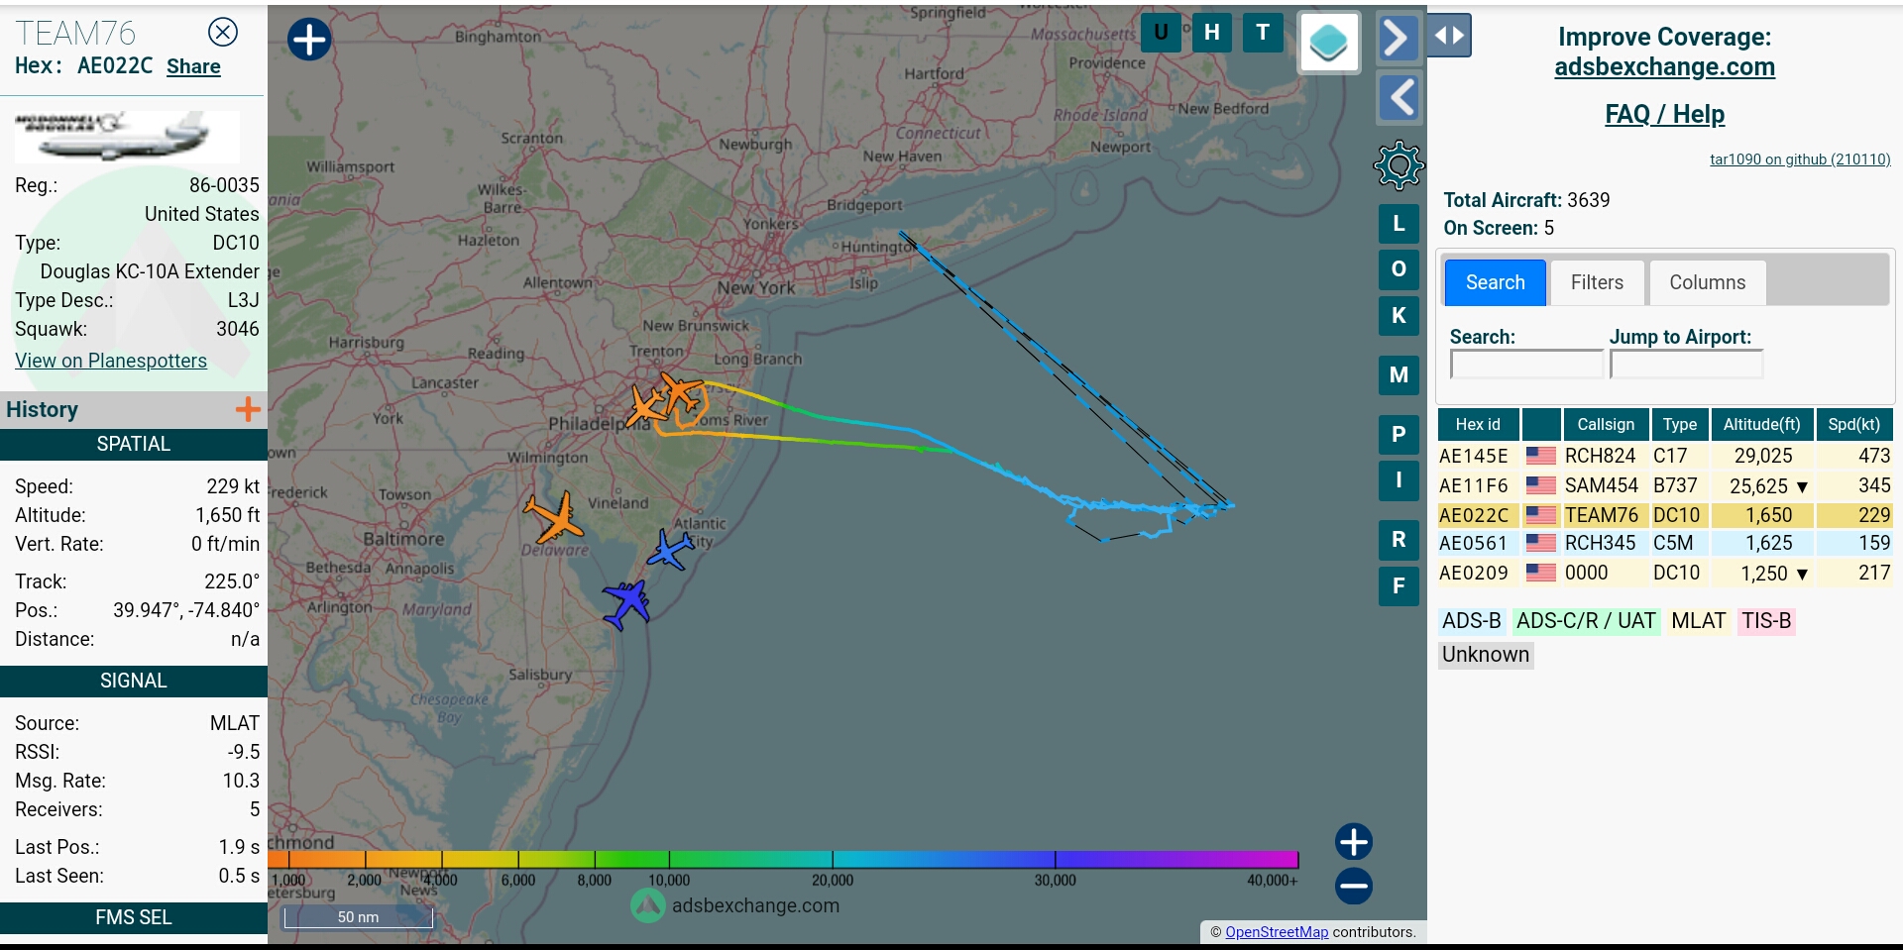Screen dimensions: 1903x950
Task: Select the SAM454 aircraft row
Action: pos(1665,485)
